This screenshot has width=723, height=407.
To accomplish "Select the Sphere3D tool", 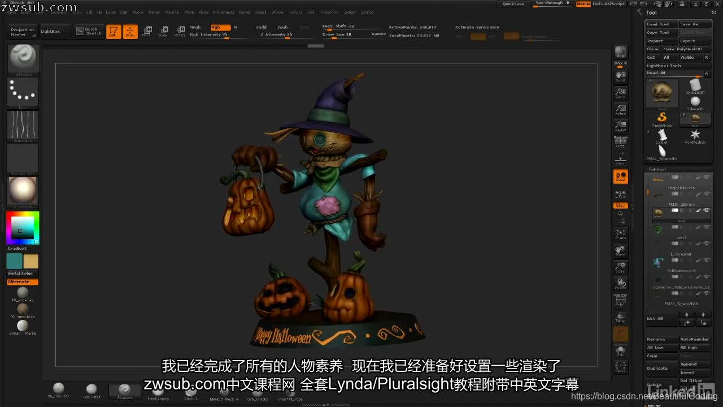I will coord(695,103).
